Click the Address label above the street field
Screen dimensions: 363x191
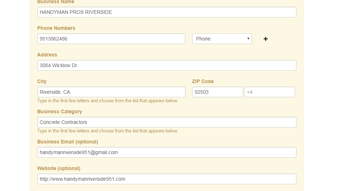(47, 55)
